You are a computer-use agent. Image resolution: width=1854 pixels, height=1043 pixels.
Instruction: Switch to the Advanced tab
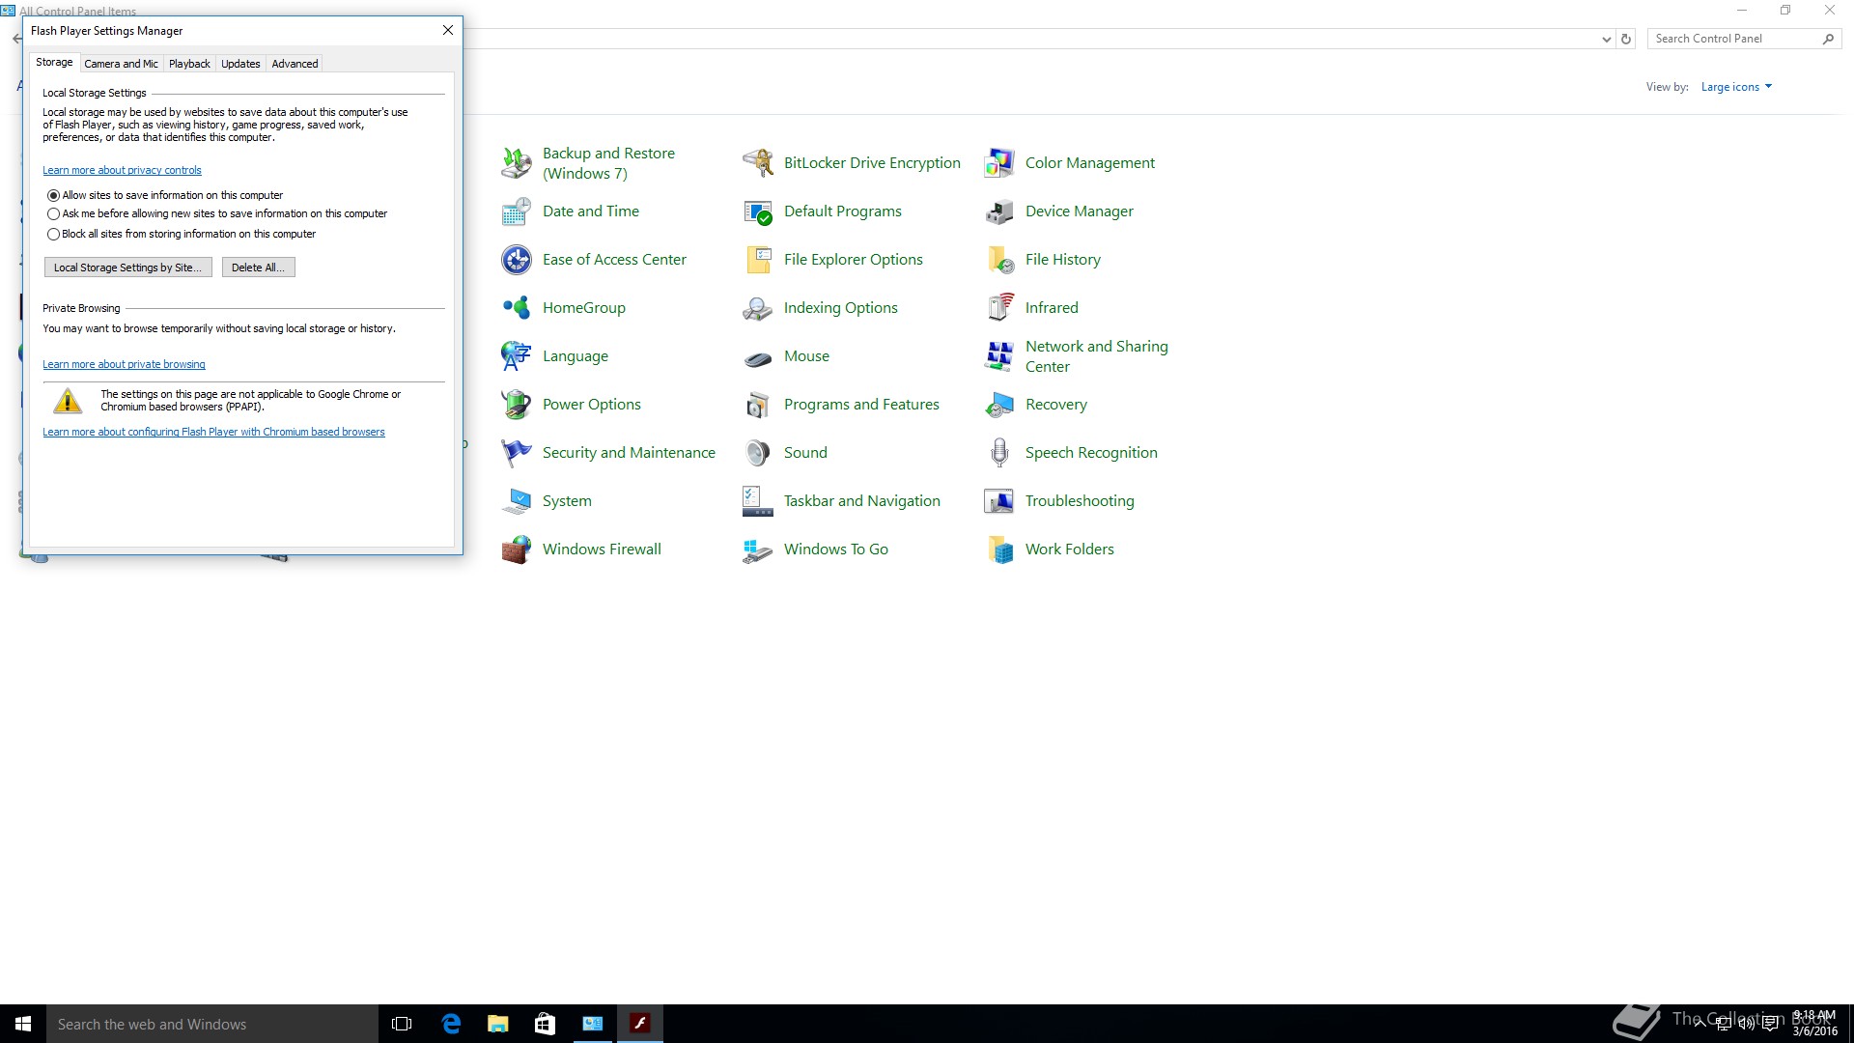(295, 64)
